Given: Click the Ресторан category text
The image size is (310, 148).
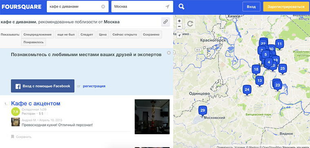Looking at the screenshot, I should click(29, 114).
